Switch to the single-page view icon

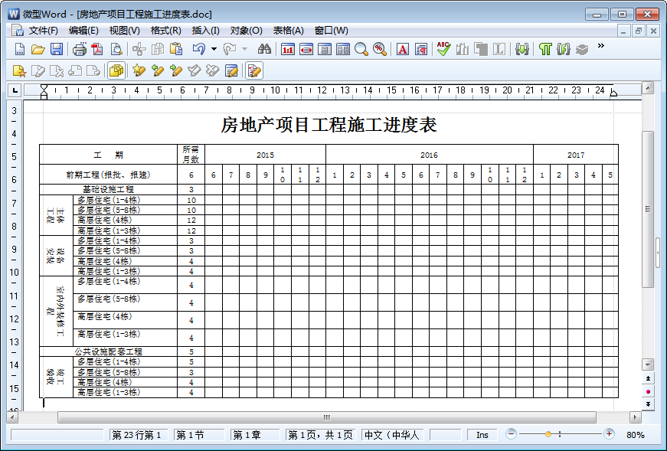tap(325, 49)
